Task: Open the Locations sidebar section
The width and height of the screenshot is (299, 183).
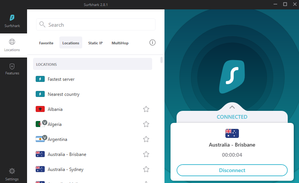Action: [x=12, y=45]
